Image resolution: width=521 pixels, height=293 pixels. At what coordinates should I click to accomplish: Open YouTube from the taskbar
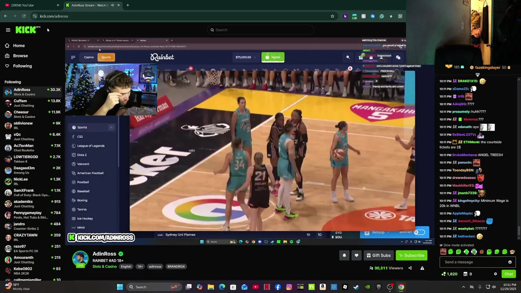[256, 287]
